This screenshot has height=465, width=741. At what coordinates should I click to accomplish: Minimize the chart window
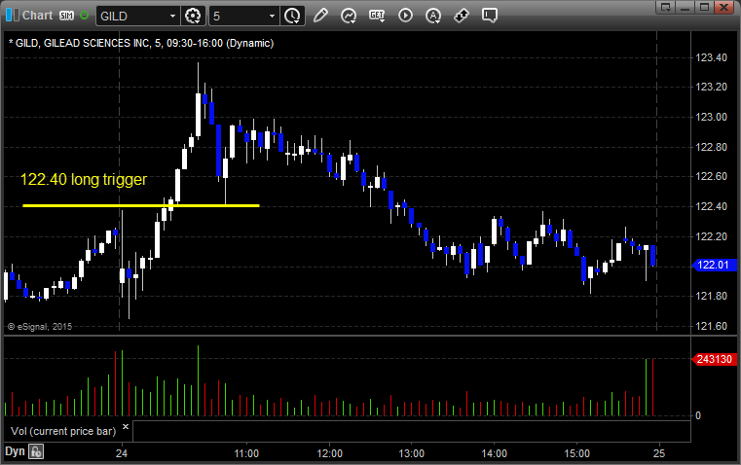tap(685, 7)
